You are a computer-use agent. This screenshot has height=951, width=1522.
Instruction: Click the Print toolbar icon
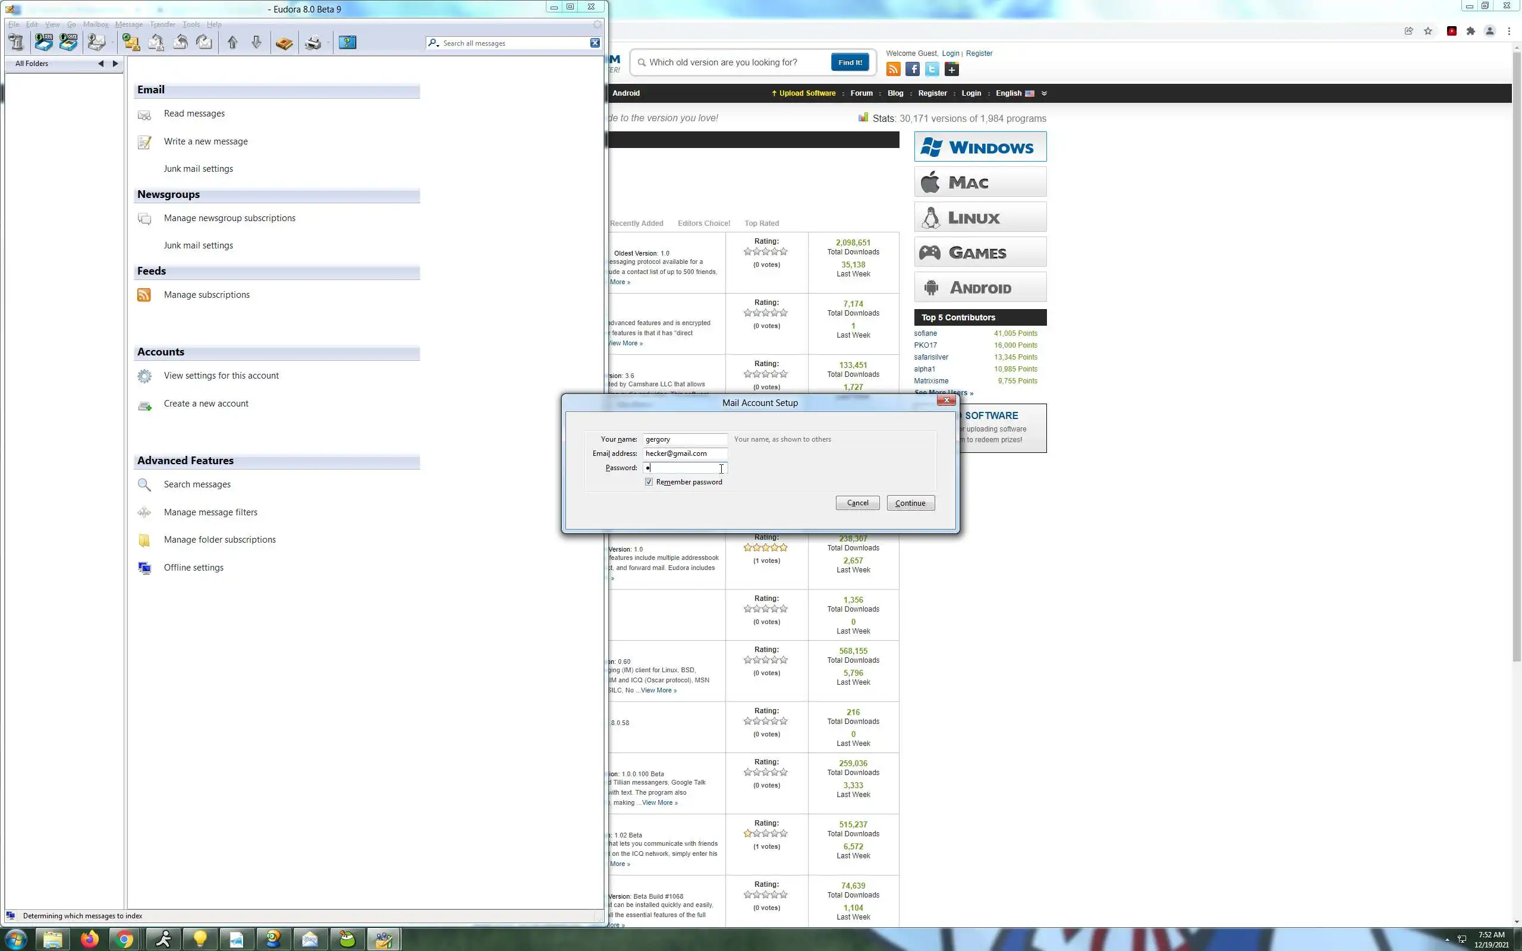(313, 43)
